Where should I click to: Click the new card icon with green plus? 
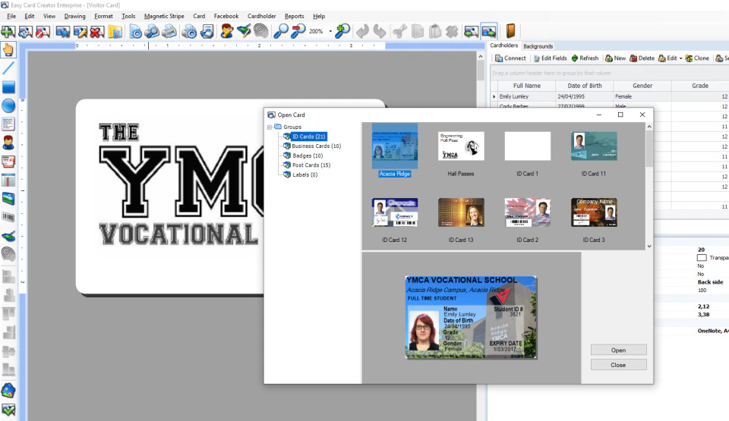click(8, 32)
